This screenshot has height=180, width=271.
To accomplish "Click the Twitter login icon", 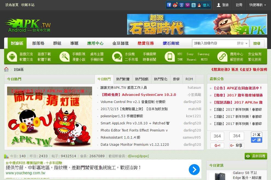I will (x=193, y=5).
